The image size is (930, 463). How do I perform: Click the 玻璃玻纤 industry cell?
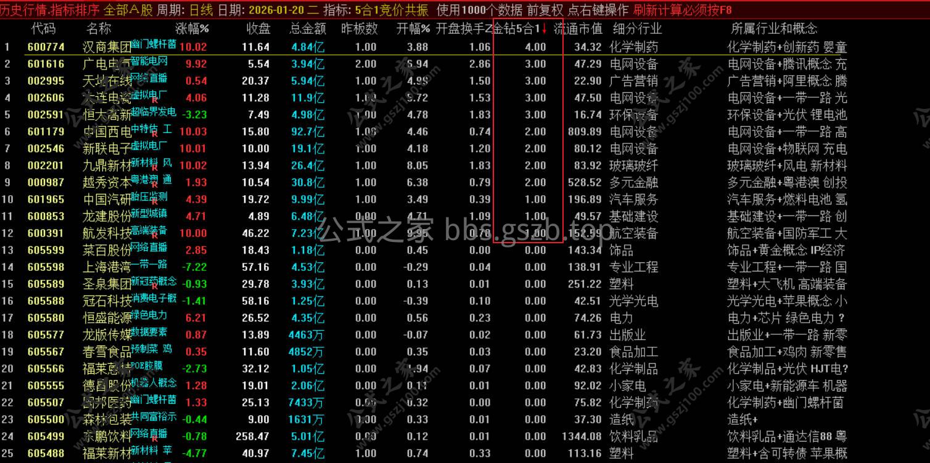click(633, 166)
